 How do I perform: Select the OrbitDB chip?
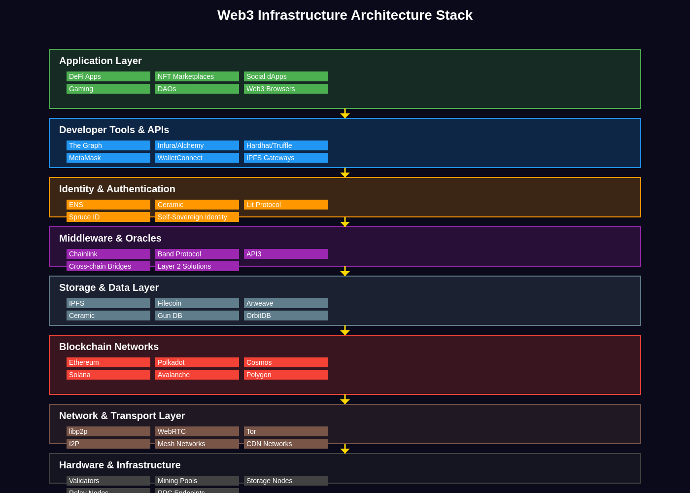286,316
